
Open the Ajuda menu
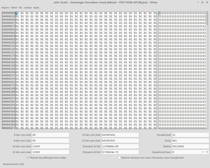point(36,7)
